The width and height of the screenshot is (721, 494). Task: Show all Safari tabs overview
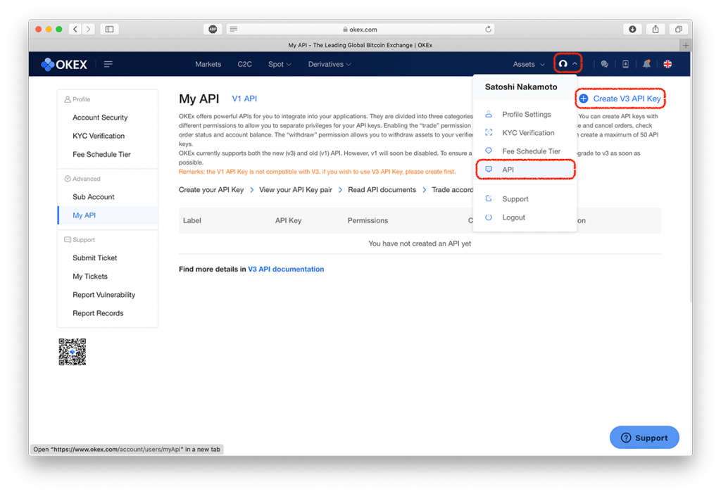(x=678, y=30)
